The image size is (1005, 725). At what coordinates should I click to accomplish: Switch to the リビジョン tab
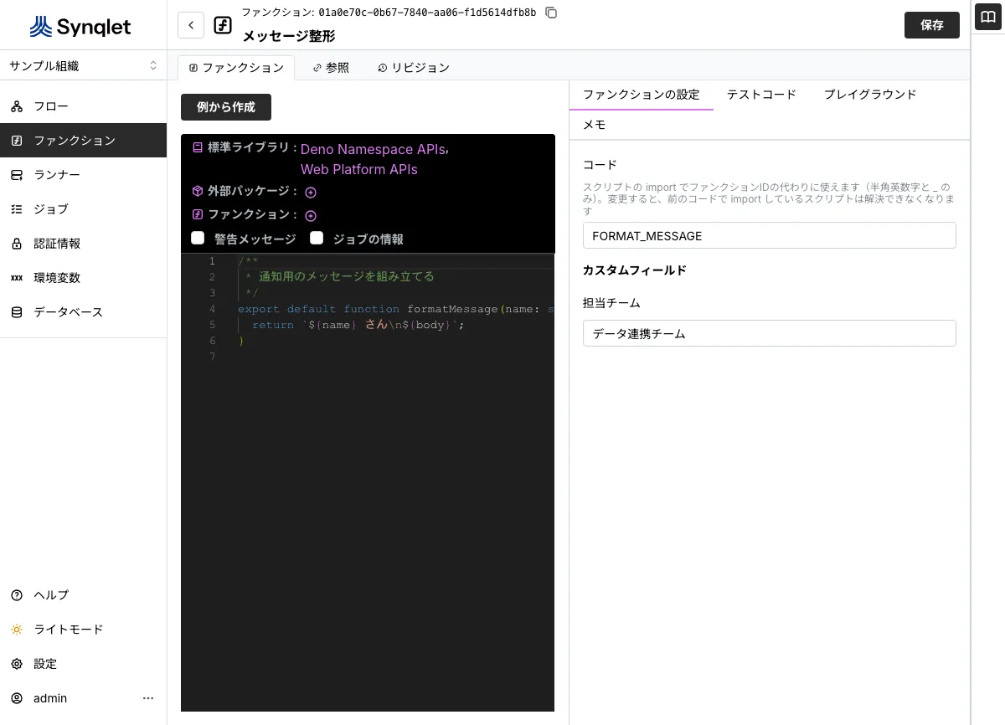pyautogui.click(x=414, y=68)
